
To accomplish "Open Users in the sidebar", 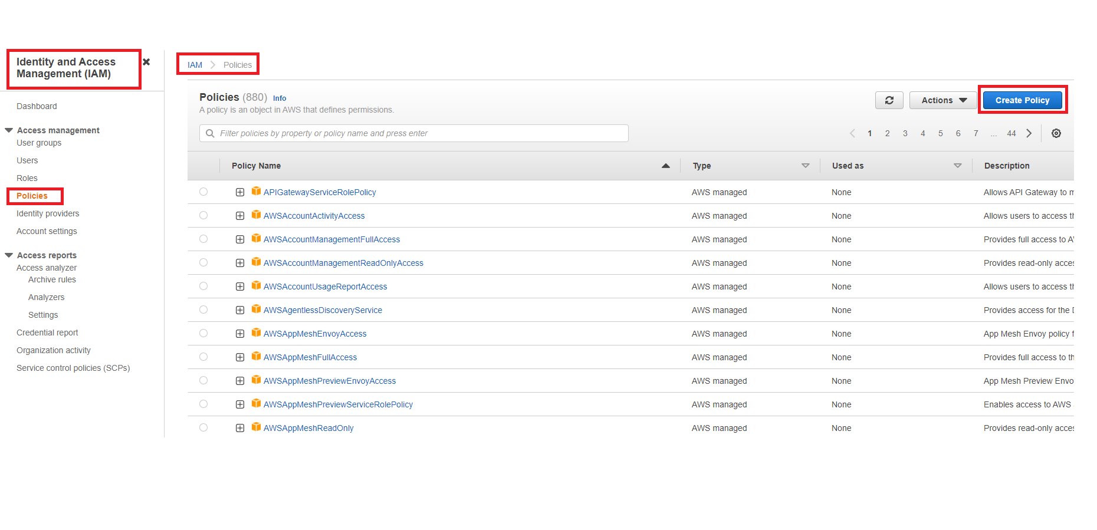I will 27,160.
